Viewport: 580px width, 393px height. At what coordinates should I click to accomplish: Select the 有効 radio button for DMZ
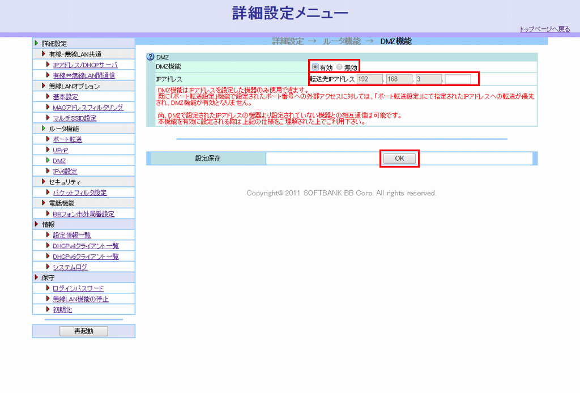point(315,67)
